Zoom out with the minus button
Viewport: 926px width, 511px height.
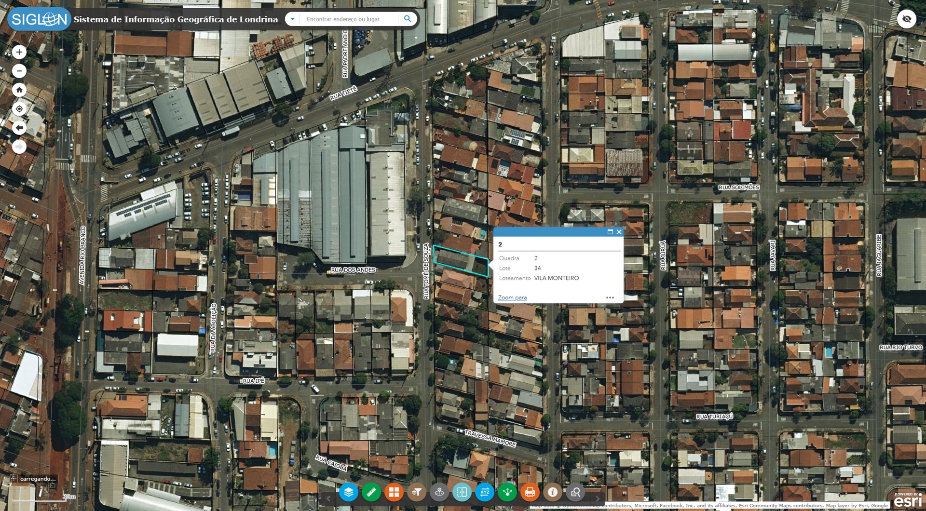click(19, 71)
